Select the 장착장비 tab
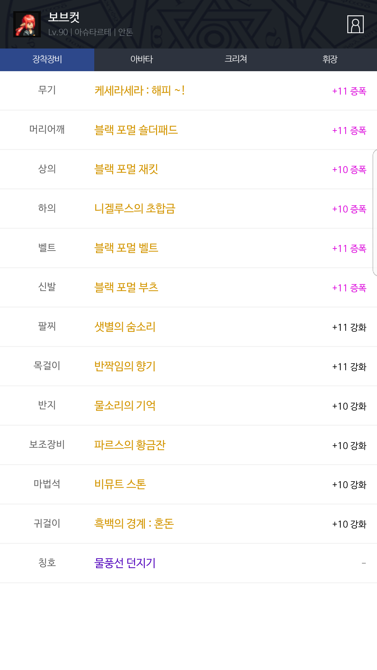 click(x=47, y=59)
